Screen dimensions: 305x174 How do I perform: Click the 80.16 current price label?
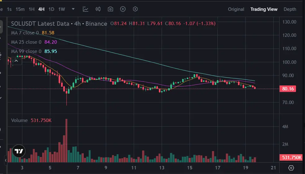click(x=288, y=89)
